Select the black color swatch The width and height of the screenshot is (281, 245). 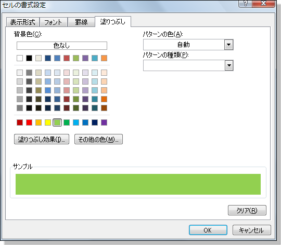coord(29,58)
